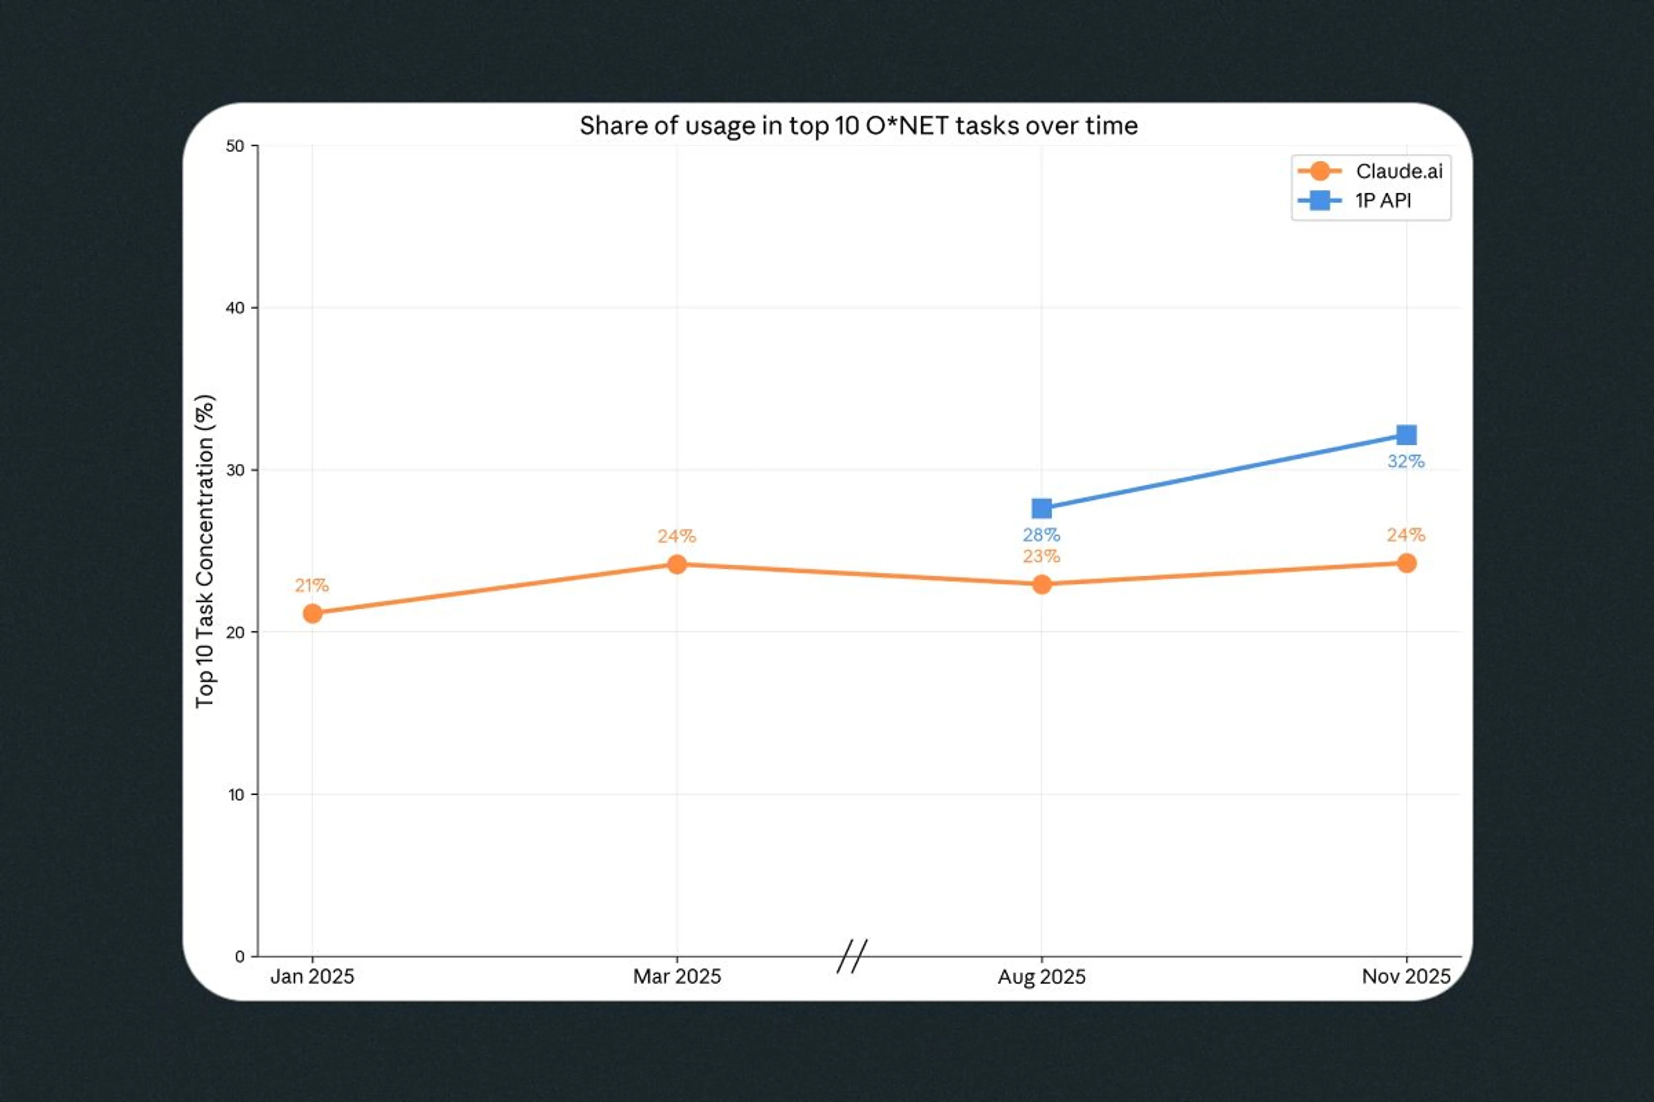
Task: Click the blue 1P API legend square marker
Action: pyautogui.click(x=1320, y=200)
